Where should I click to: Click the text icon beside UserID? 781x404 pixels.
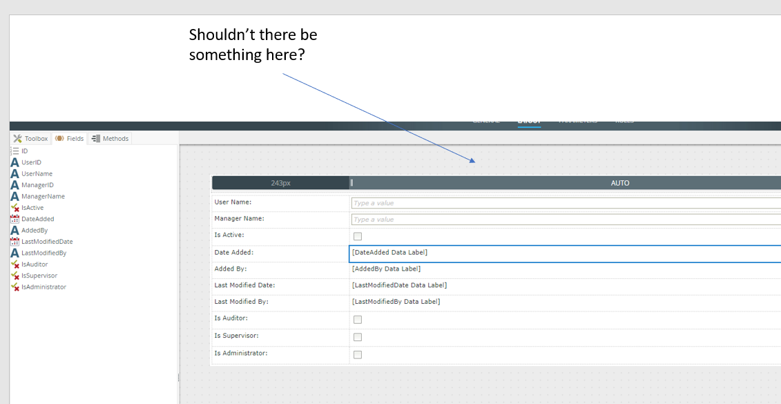point(15,162)
